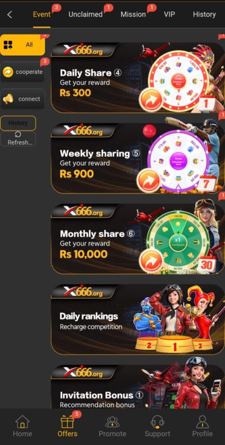Select the cooperate category filter
The height and width of the screenshot is (445, 225).
coord(23,72)
